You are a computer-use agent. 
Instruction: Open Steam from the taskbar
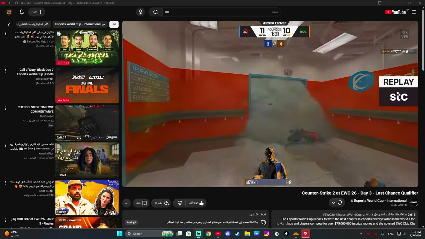pyautogui.click(x=237, y=234)
